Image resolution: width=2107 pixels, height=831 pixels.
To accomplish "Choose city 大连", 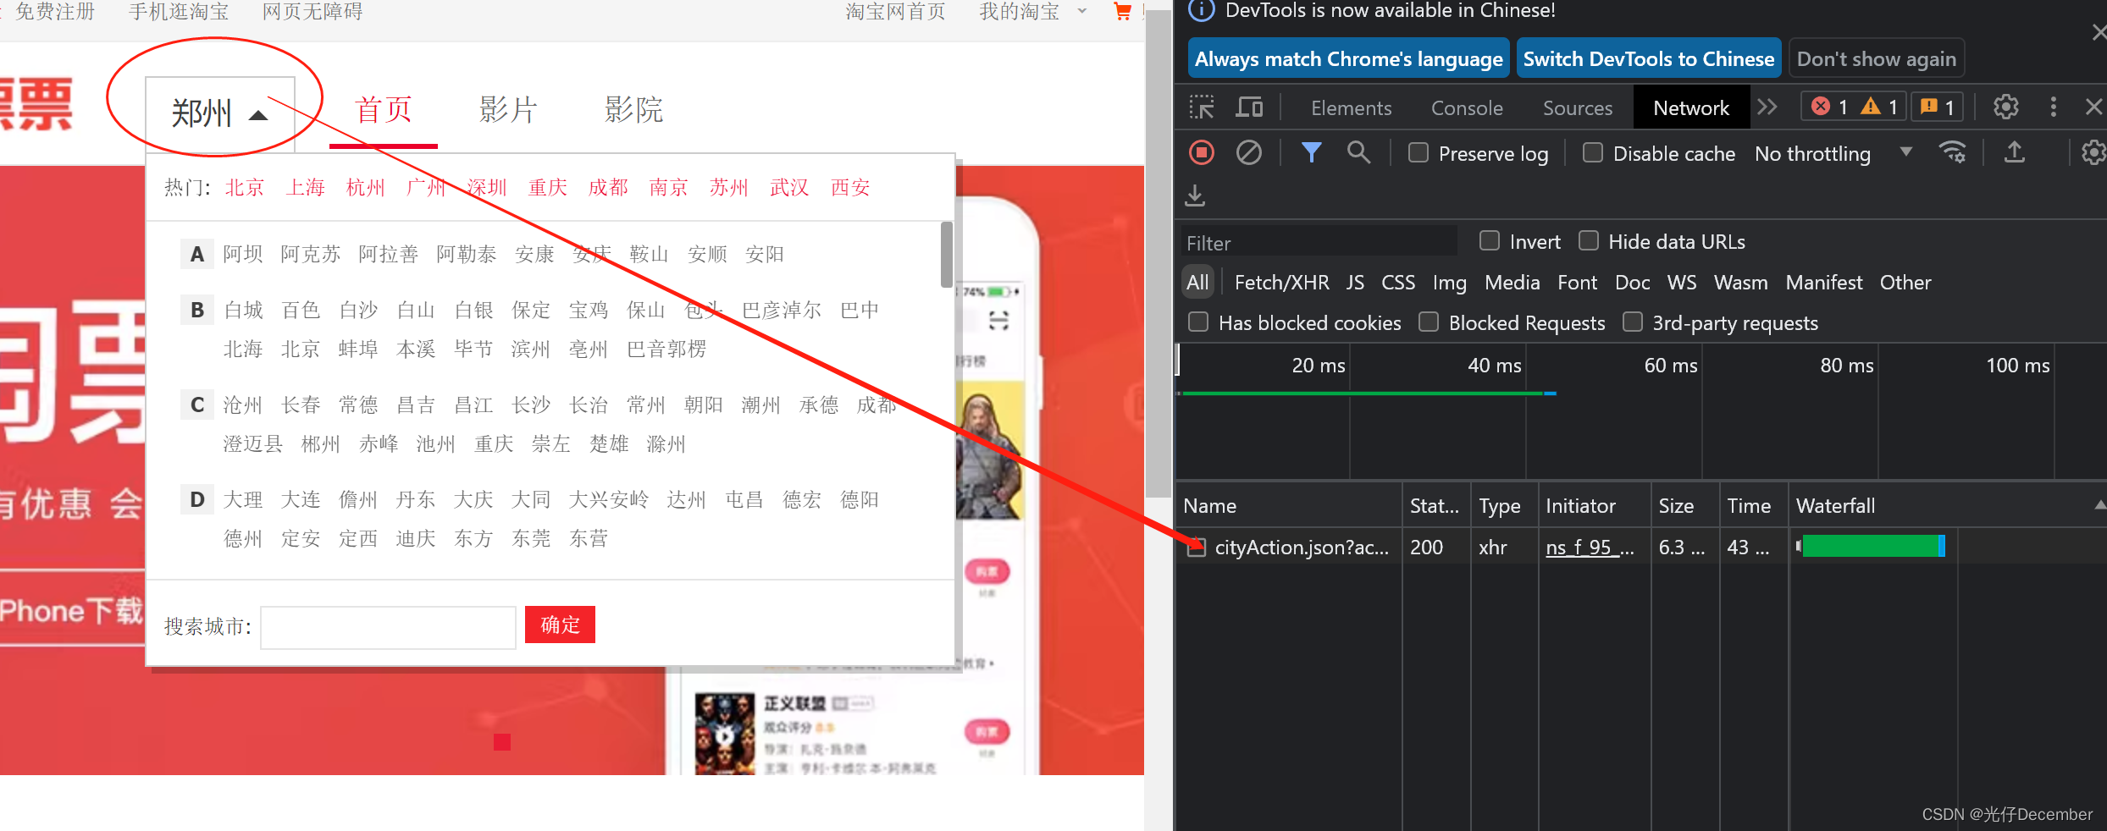I will click(x=301, y=499).
